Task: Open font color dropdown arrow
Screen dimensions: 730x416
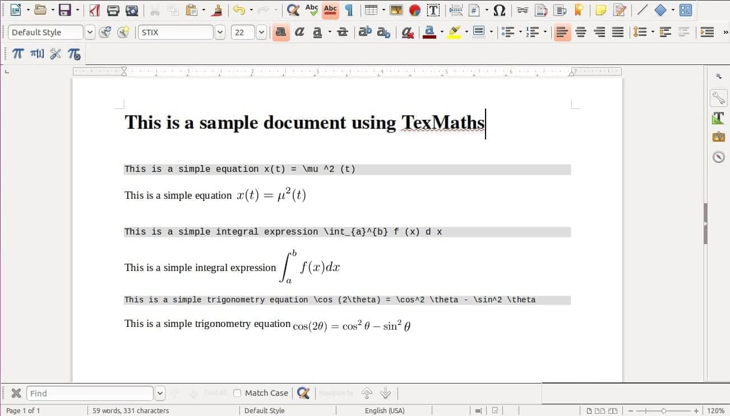Action: pyautogui.click(x=442, y=32)
